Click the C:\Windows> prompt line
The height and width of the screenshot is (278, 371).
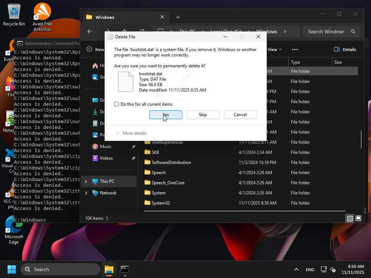[x=30, y=220]
